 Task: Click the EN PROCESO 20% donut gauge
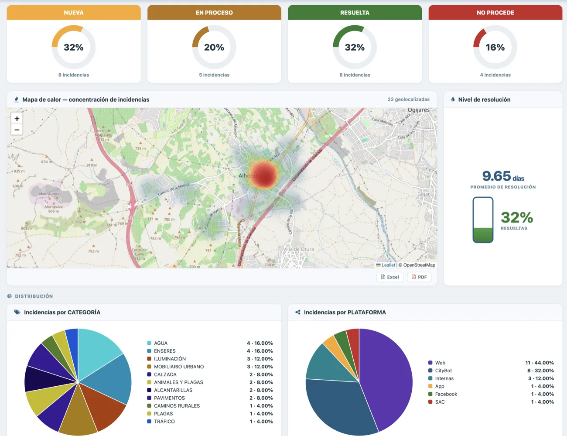(x=214, y=47)
